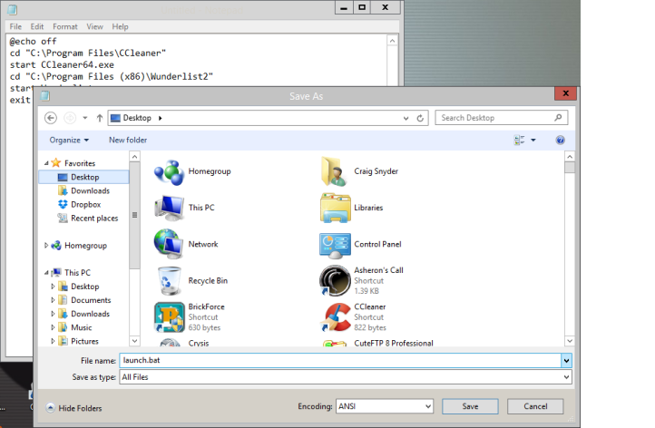Screen dimensions: 655x428
Task: Click Notepad icon in Save As title bar
Action: pyautogui.click(x=45, y=96)
